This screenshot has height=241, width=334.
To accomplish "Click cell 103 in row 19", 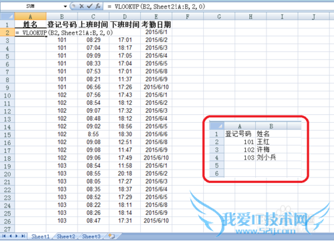I will click(62, 166).
